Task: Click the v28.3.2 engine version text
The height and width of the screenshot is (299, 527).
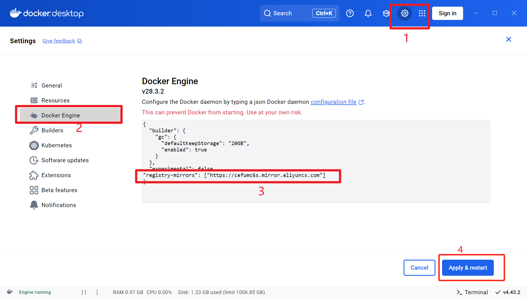Action: click(153, 91)
